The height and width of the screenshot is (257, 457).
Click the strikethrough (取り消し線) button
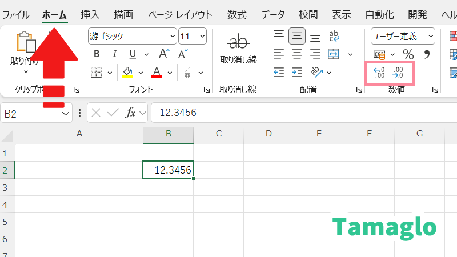click(x=238, y=49)
